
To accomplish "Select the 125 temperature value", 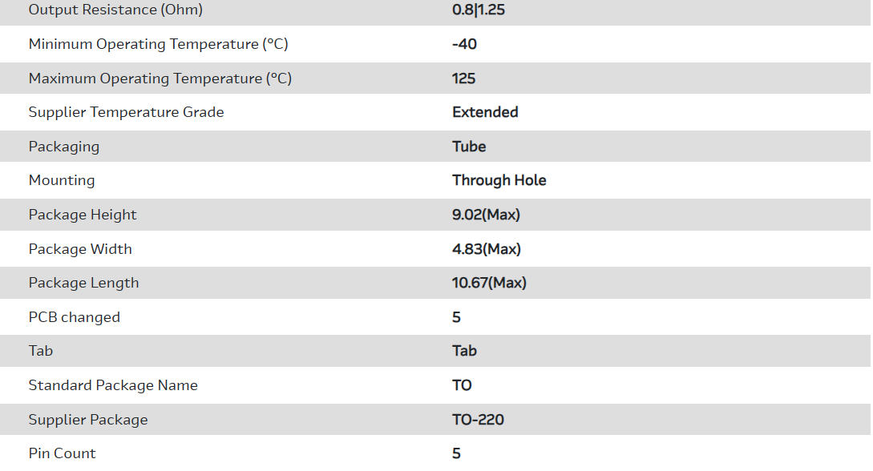I will pos(463,78).
